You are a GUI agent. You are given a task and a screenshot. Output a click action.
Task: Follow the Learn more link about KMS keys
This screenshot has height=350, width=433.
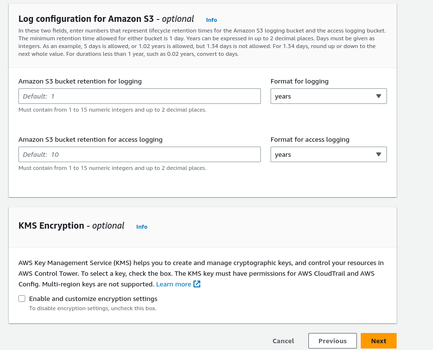pos(174,284)
